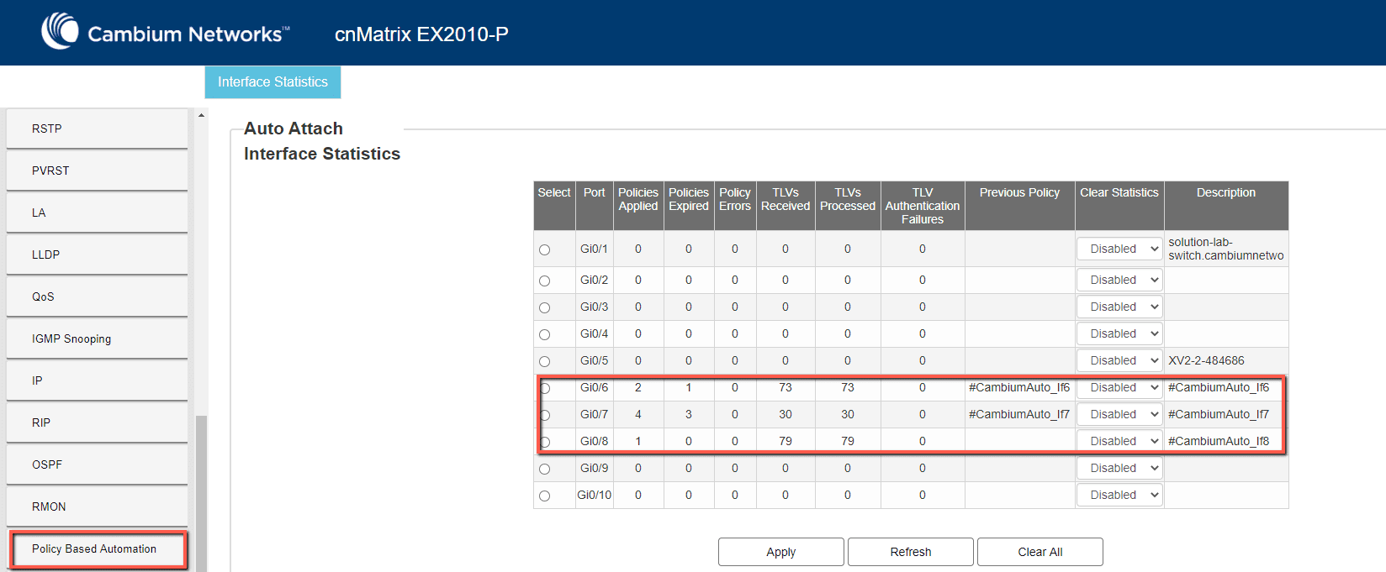Open Clear Statistics dropdown for Gi0/2
Image resolution: width=1386 pixels, height=572 pixels.
point(1119,280)
